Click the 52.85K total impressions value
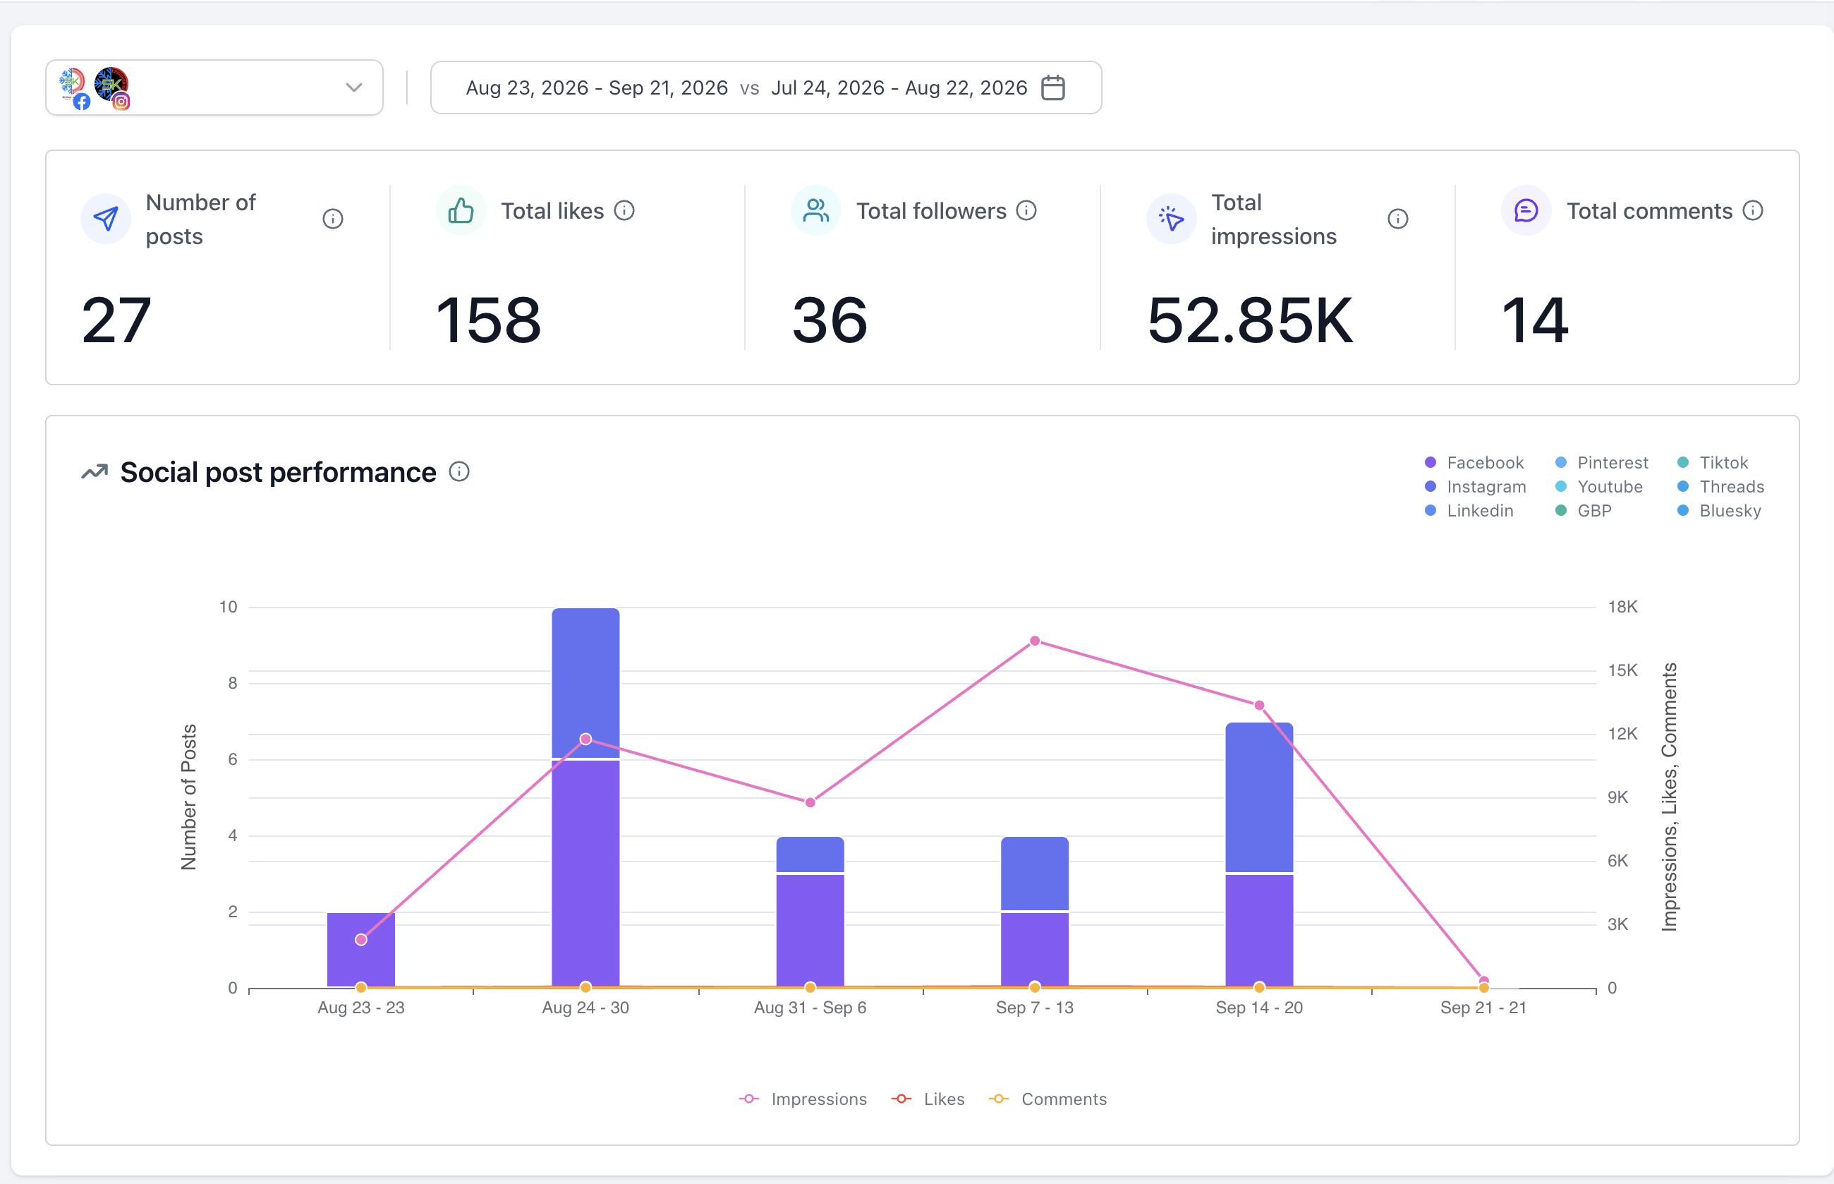Viewport: 1834px width, 1184px height. [1250, 320]
